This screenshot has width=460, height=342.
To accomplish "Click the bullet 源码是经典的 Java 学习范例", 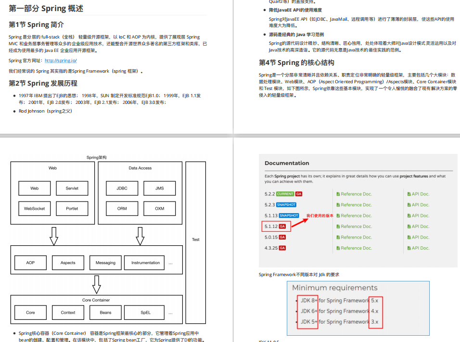I will pyautogui.click(x=296, y=34).
